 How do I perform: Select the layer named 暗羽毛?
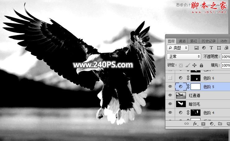click(195, 104)
